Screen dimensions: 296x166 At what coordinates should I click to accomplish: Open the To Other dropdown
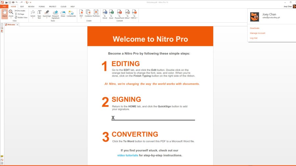point(127,14)
